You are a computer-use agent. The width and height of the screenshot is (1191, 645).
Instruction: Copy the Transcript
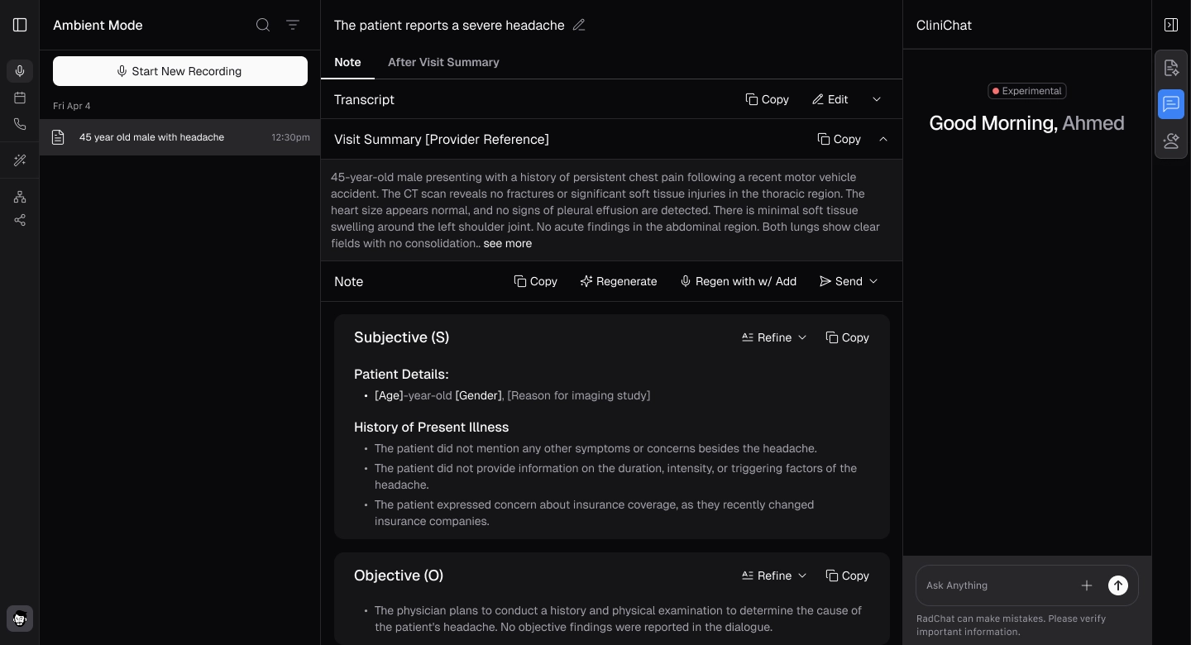coord(767,99)
